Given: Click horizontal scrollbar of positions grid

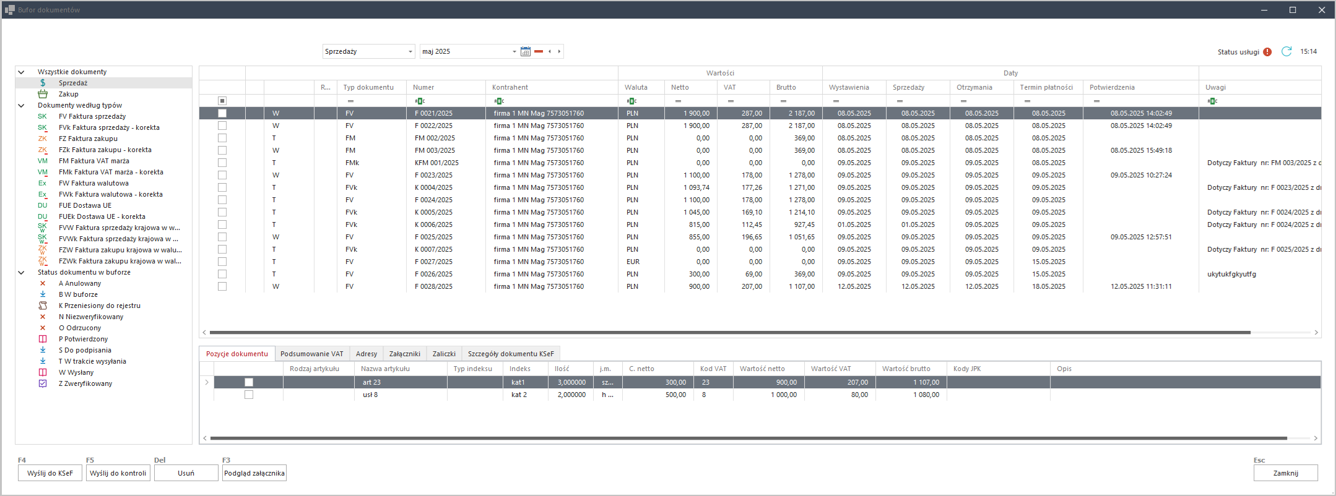Looking at the screenshot, I should point(748,438).
